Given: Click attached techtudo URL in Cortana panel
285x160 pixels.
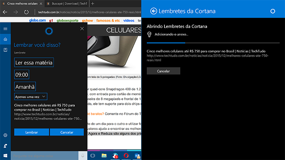Looking at the screenshot, I should [x=48, y=116].
